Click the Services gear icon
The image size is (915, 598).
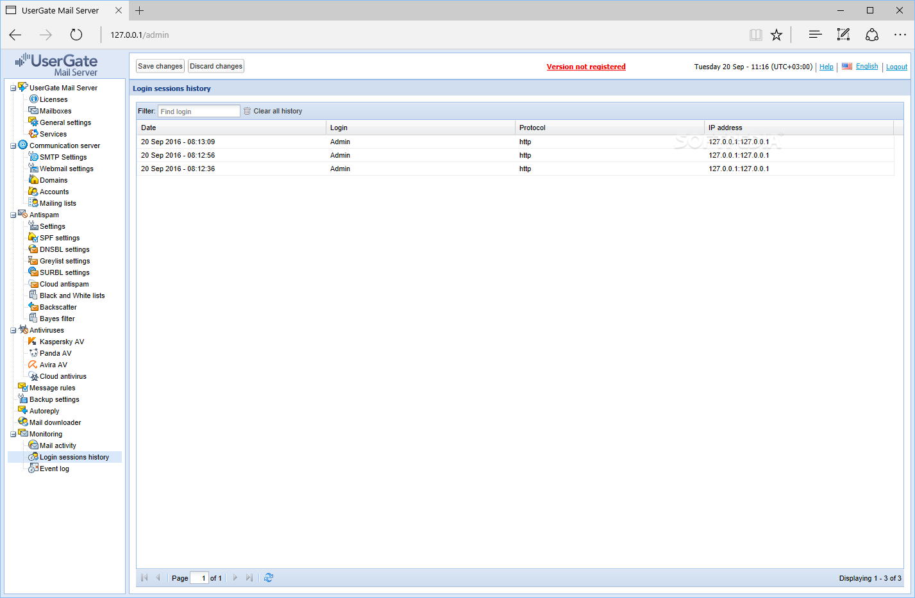pos(33,133)
